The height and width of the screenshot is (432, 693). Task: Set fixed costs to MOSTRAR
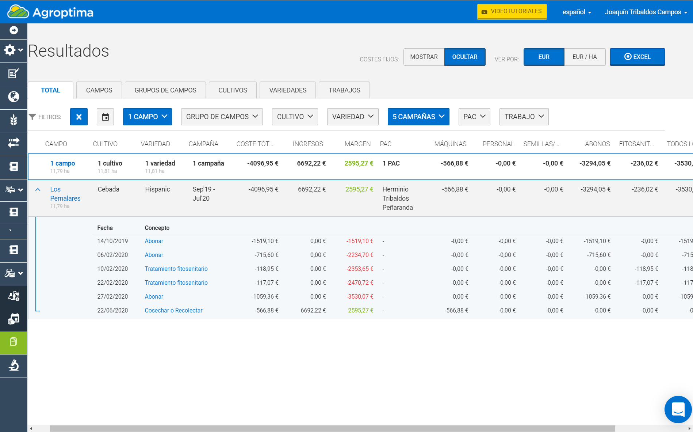[x=424, y=57]
